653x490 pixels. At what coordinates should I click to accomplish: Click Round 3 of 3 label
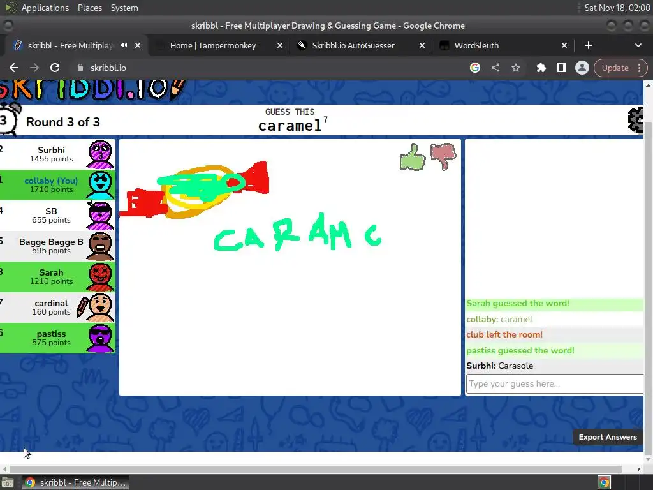pos(63,122)
